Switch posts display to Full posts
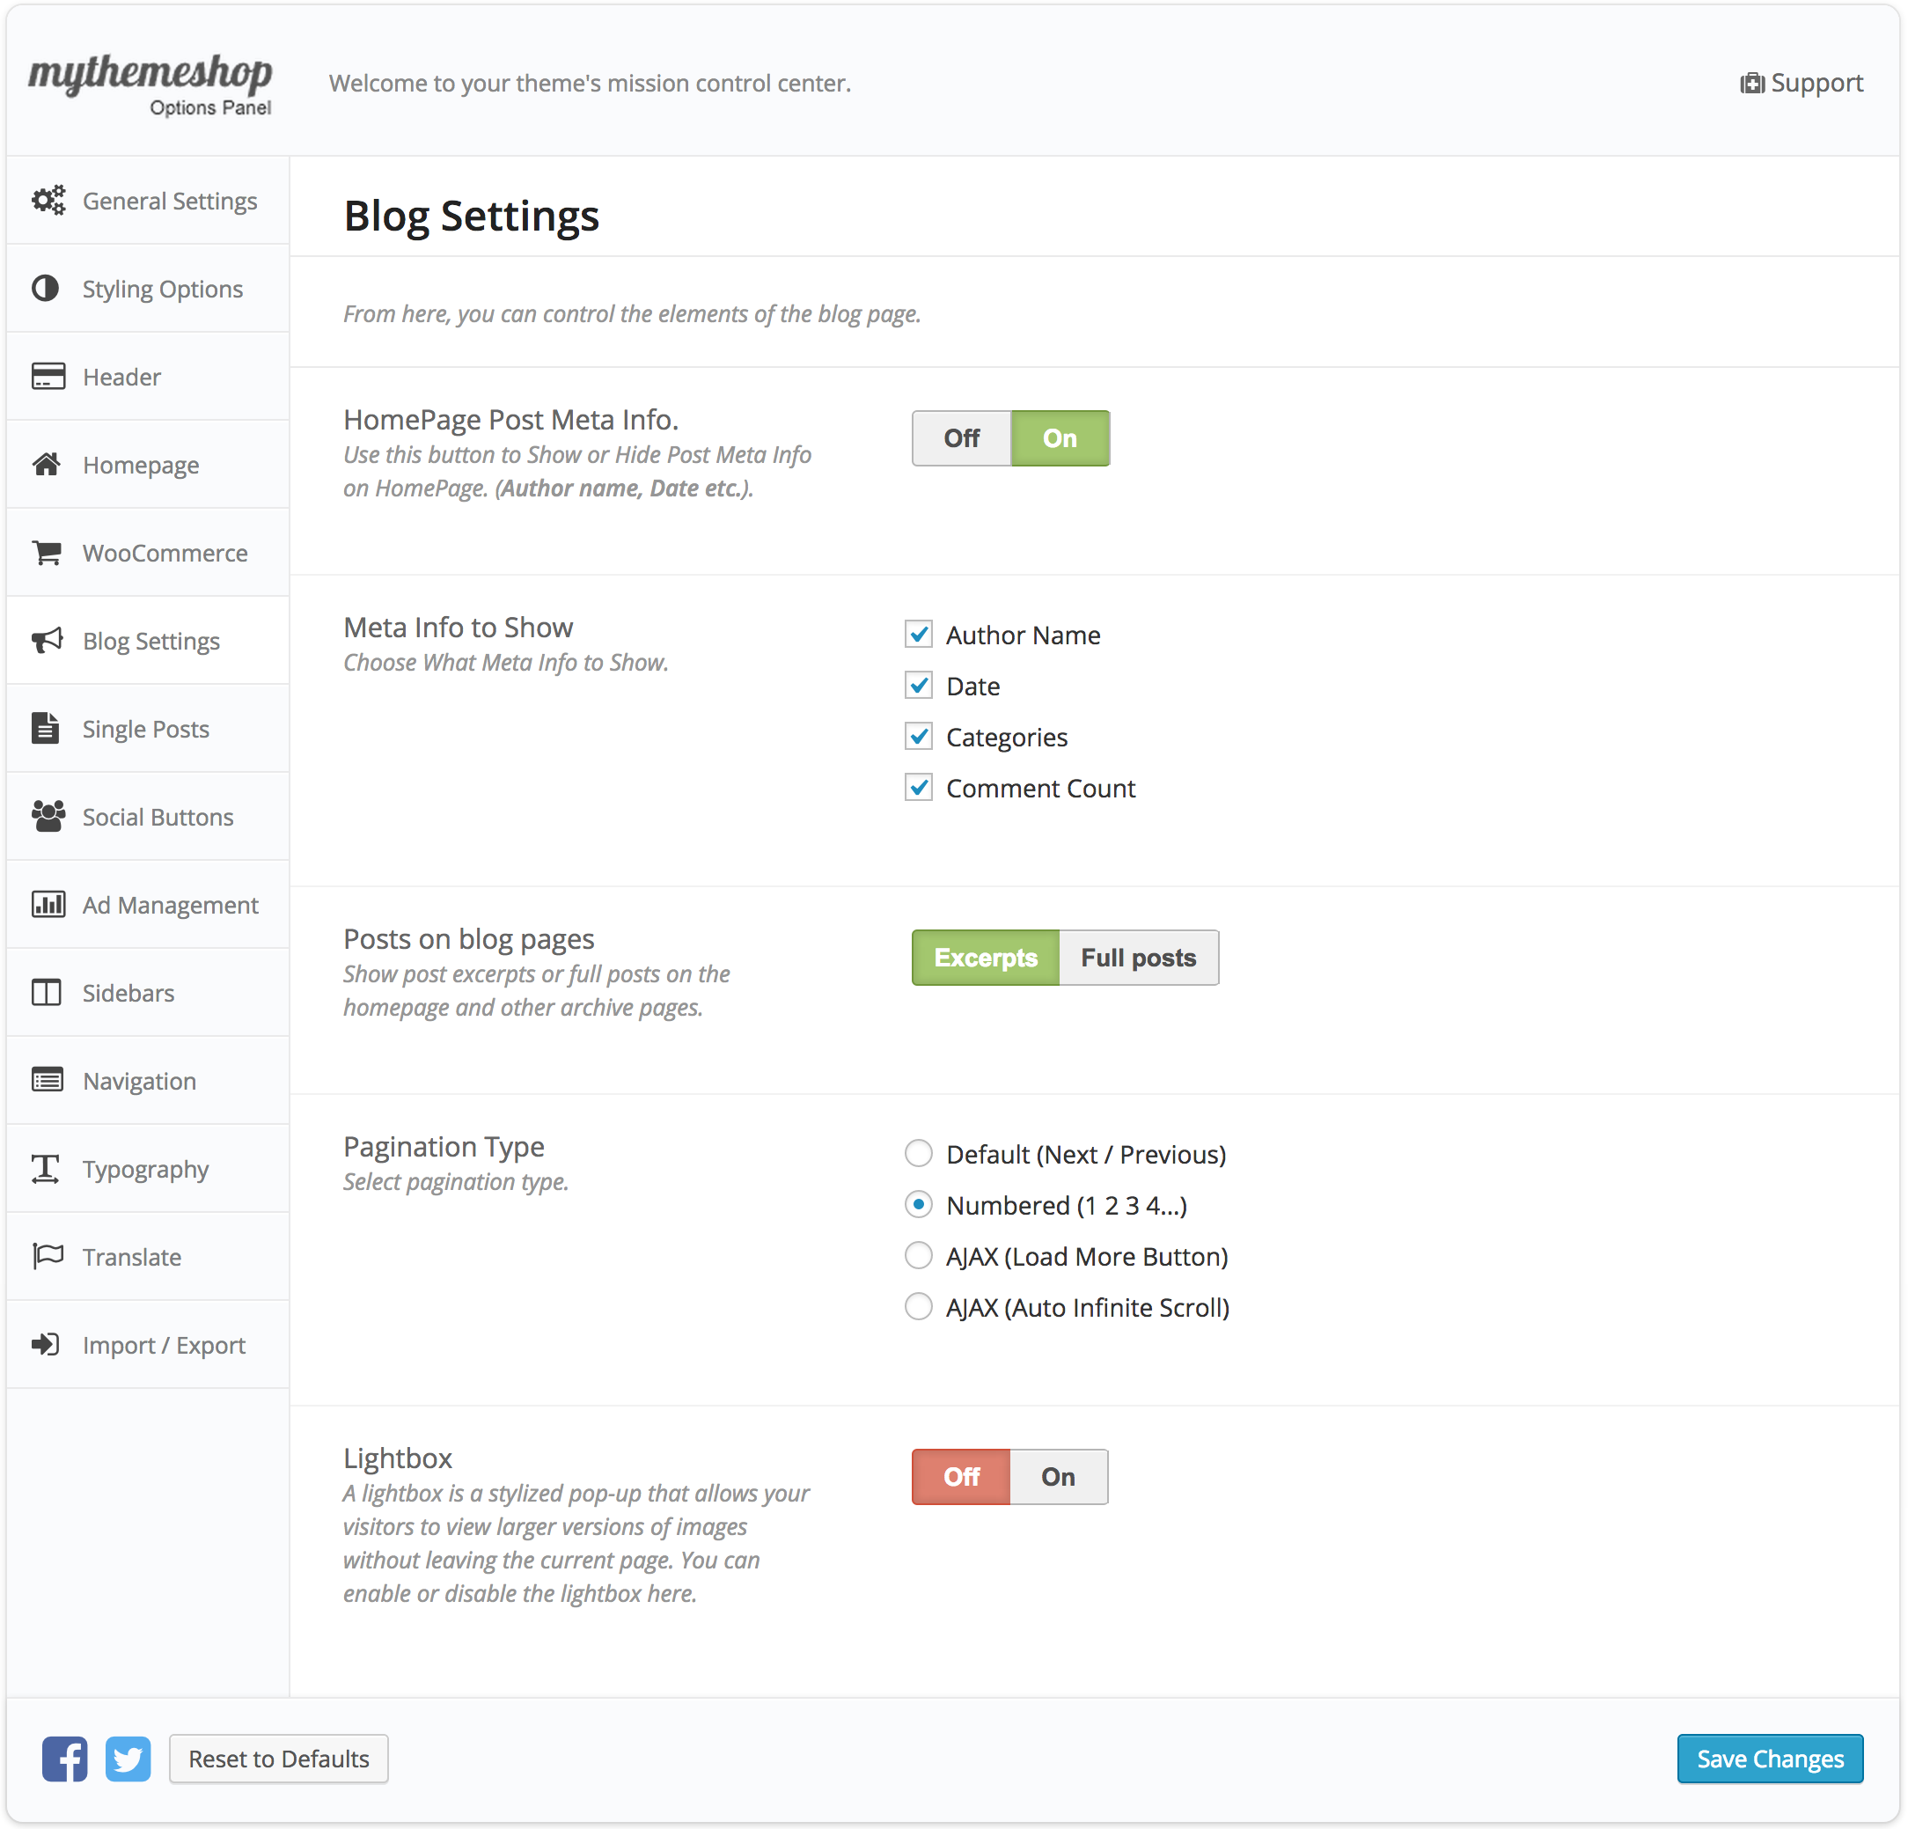 pyautogui.click(x=1138, y=958)
